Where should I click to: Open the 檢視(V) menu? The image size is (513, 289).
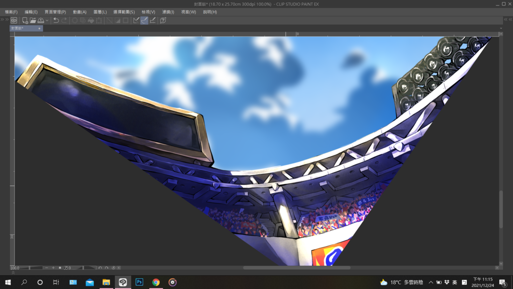pos(148,12)
